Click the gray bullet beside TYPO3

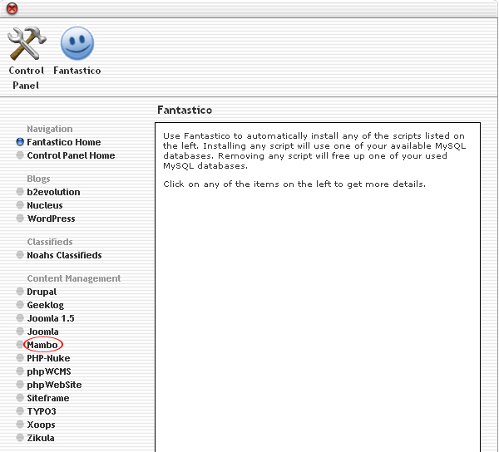click(20, 411)
